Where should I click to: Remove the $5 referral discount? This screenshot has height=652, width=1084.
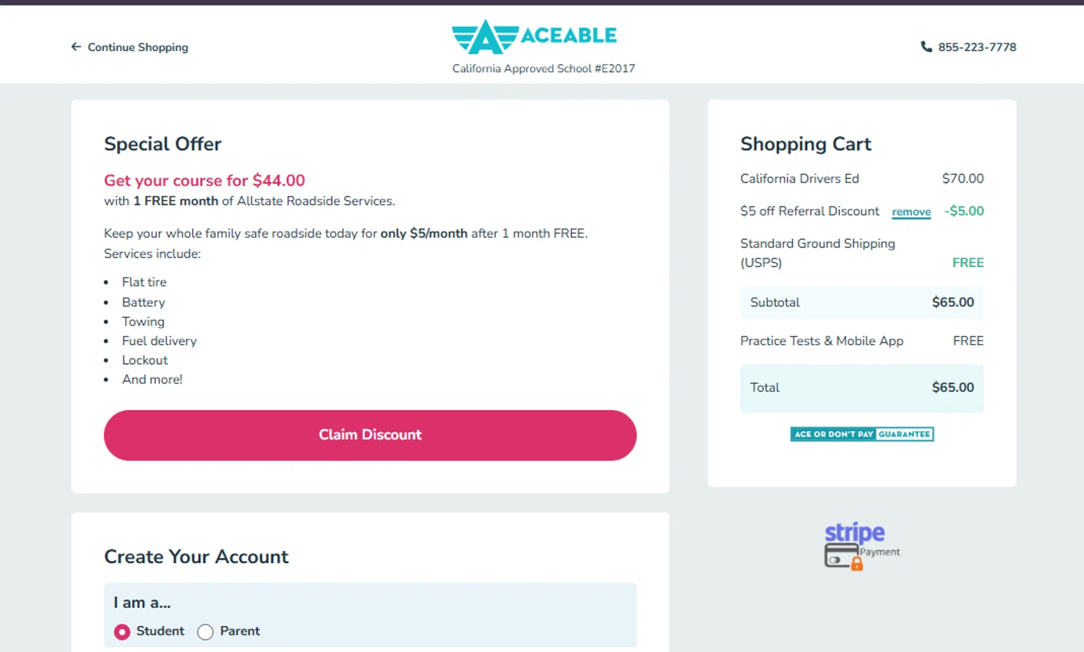911,212
